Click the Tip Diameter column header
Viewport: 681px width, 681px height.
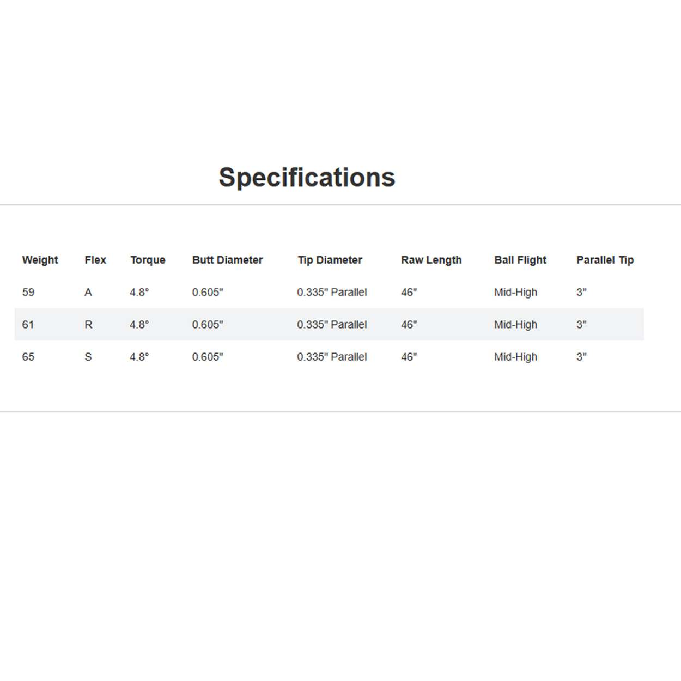point(330,260)
